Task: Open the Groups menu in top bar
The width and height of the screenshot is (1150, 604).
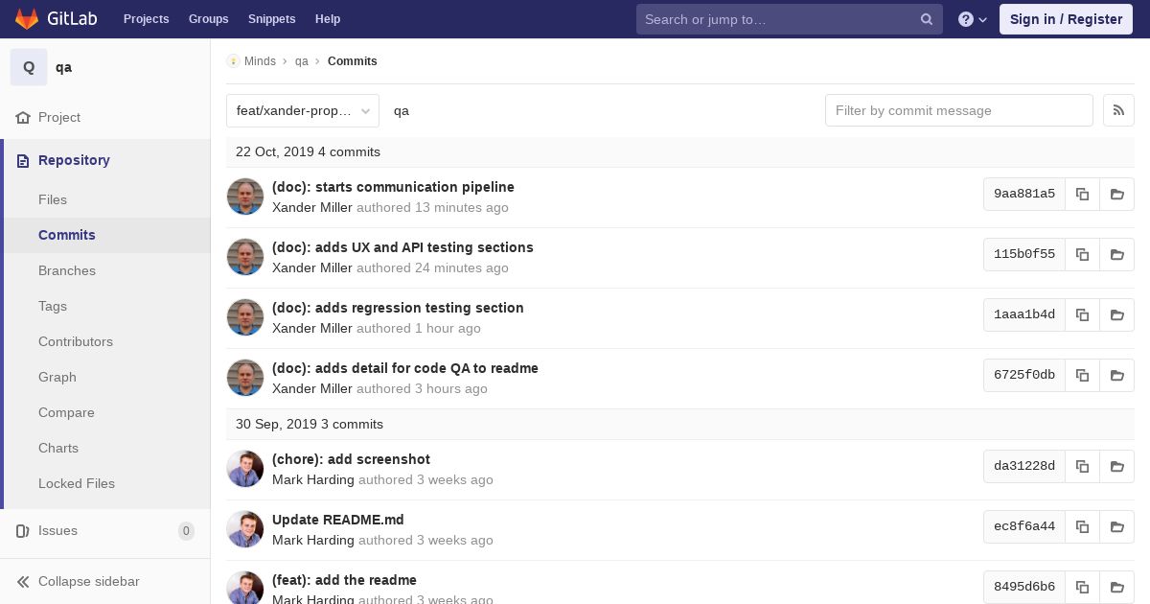Action: tap(208, 19)
